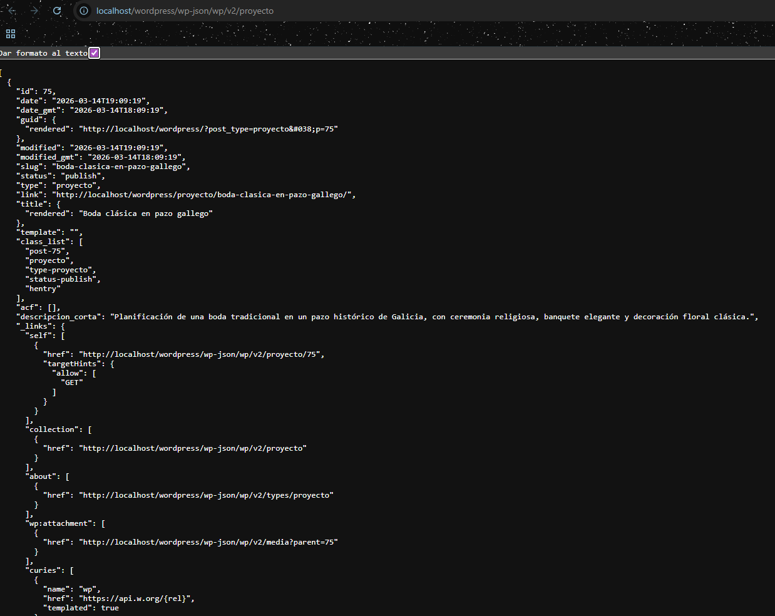Click the collection href ending wp/v2/proyecto
This screenshot has width=775, height=616.
point(193,448)
